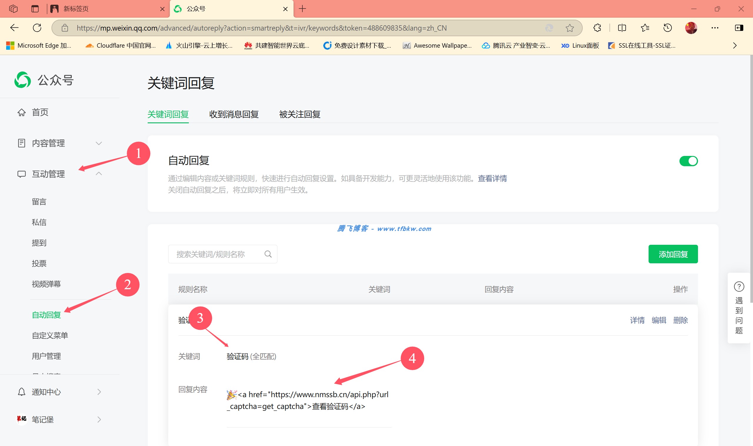
Task: Expand the 内容管理 section chevron
Action: 99,143
